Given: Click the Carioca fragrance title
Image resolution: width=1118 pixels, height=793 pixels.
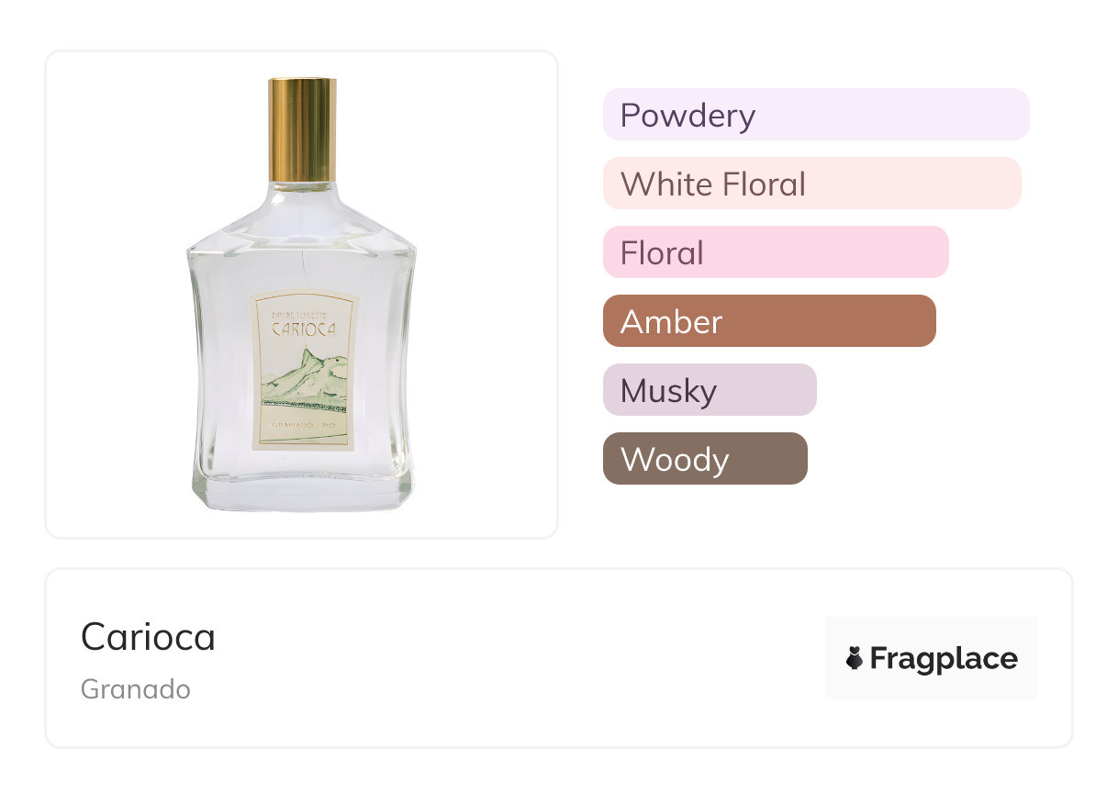Looking at the screenshot, I should point(148,636).
